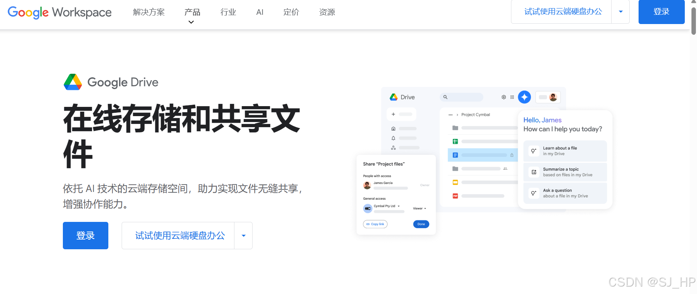Click the red PDF file icon

(455, 196)
